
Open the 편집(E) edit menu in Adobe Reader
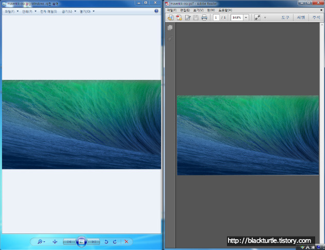pyautogui.click(x=185, y=10)
